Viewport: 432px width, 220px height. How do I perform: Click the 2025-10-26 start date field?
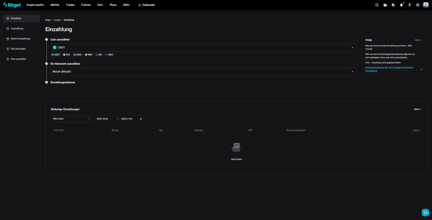pyautogui.click(x=103, y=119)
